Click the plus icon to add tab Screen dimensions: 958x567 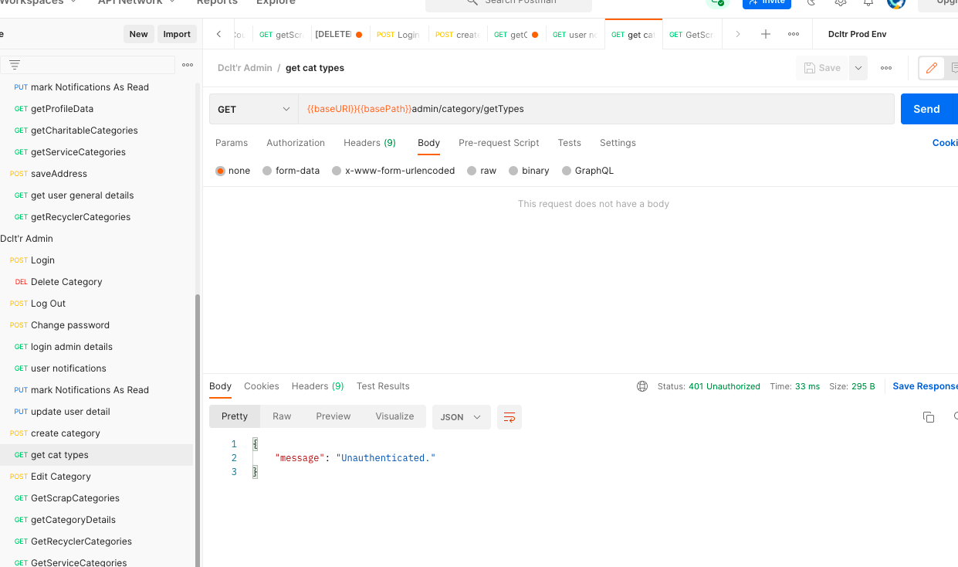[x=765, y=34]
